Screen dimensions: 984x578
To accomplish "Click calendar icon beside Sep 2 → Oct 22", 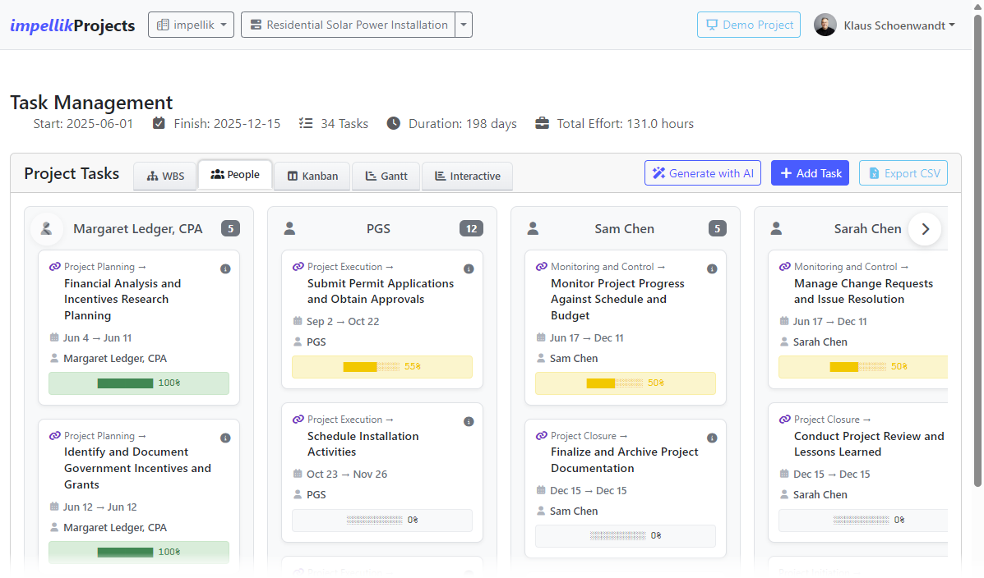I will coord(298,321).
